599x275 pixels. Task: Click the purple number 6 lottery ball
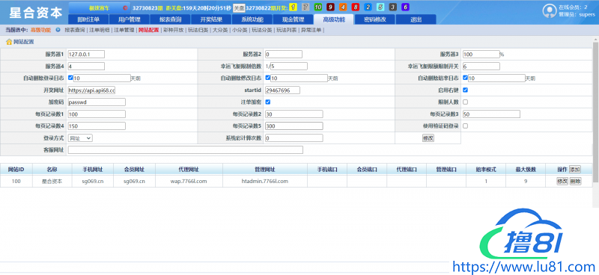click(x=405, y=7)
